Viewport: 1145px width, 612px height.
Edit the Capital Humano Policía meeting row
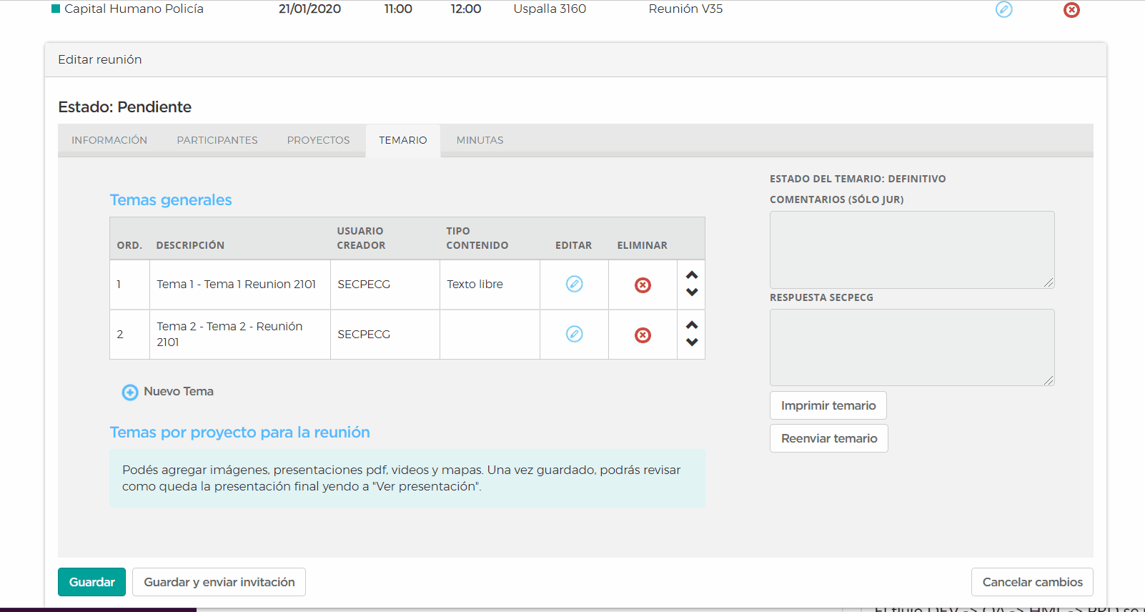coord(1003,9)
